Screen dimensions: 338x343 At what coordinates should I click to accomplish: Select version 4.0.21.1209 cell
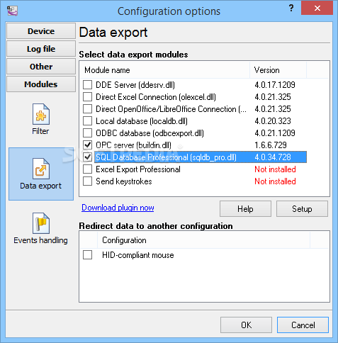point(275,133)
